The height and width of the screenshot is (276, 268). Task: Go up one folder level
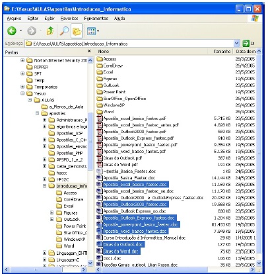pyautogui.click(x=50, y=31)
